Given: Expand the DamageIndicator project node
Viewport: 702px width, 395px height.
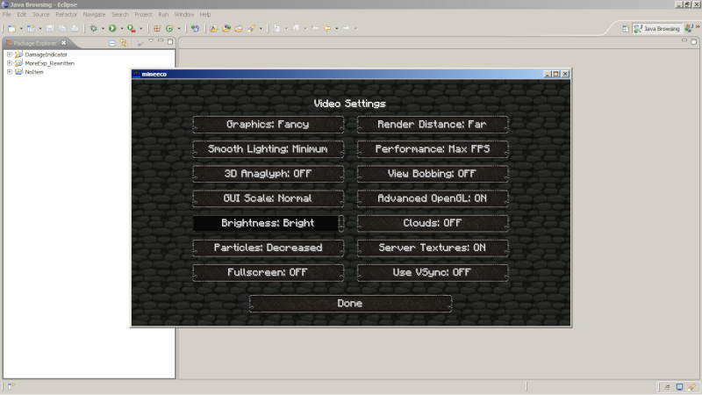Looking at the screenshot, I should 10,54.
